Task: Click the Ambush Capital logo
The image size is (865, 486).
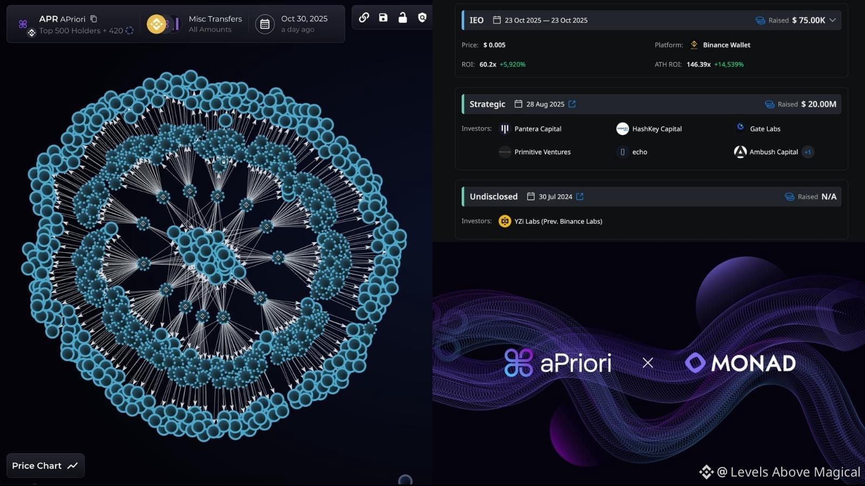Action: [740, 152]
